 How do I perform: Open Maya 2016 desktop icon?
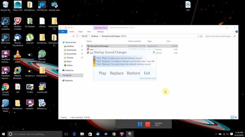(18, 6)
